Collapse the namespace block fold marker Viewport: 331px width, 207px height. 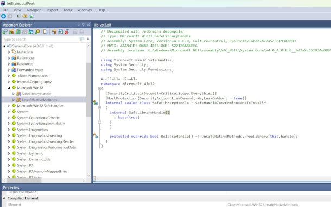[99, 89]
